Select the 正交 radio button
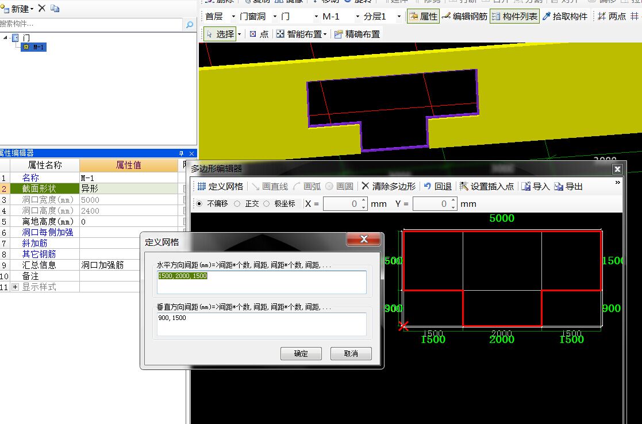 tap(237, 204)
